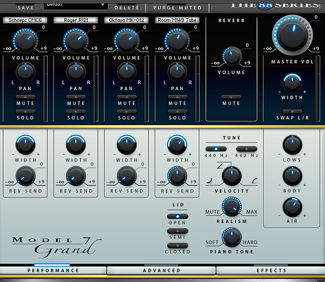Select the right velocity curve icon
The height and width of the screenshot is (282, 325).
[254, 180]
